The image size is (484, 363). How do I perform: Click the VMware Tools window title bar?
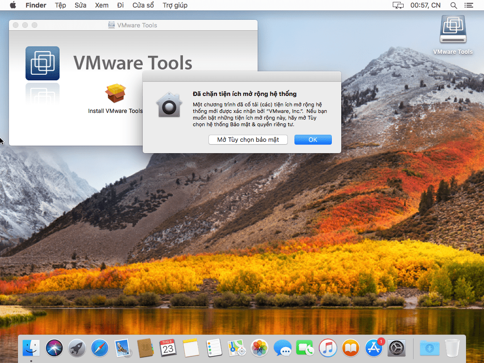pyautogui.click(x=133, y=25)
